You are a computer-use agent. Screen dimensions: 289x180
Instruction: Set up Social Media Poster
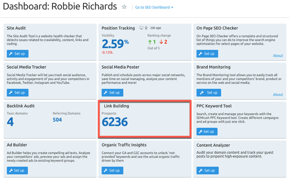click(112, 92)
